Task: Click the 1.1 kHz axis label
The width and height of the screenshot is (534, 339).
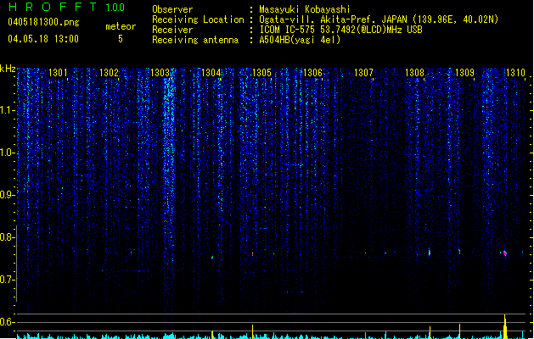Action: [x=7, y=110]
